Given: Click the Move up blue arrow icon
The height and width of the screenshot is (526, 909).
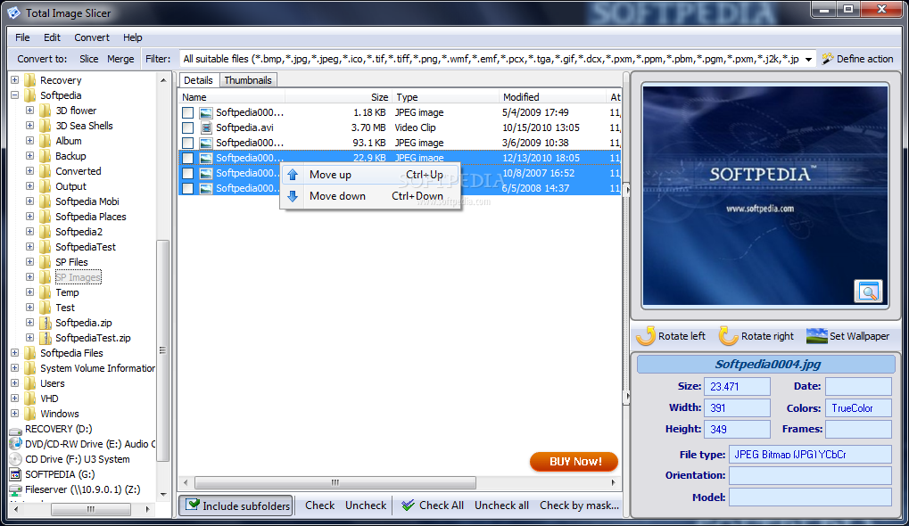Looking at the screenshot, I should 293,175.
